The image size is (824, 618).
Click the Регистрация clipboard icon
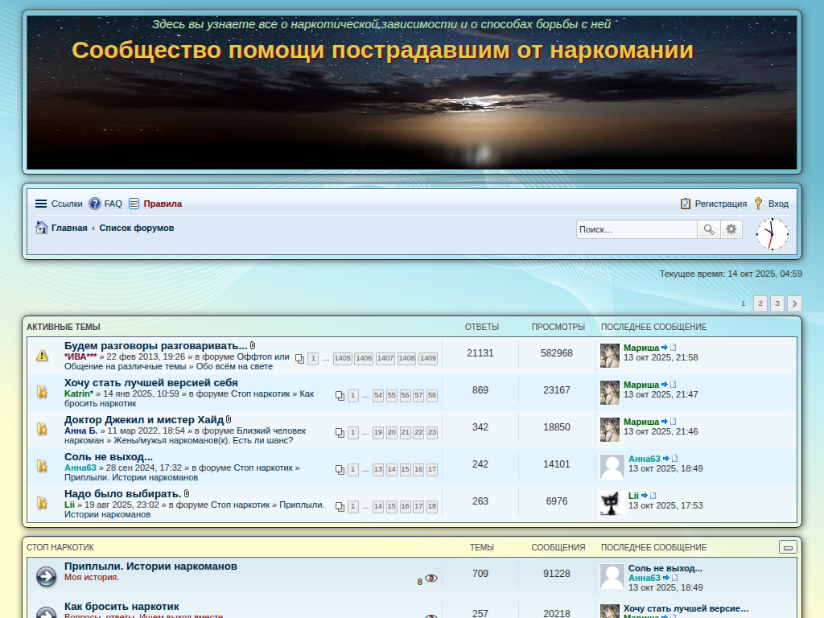(x=686, y=204)
